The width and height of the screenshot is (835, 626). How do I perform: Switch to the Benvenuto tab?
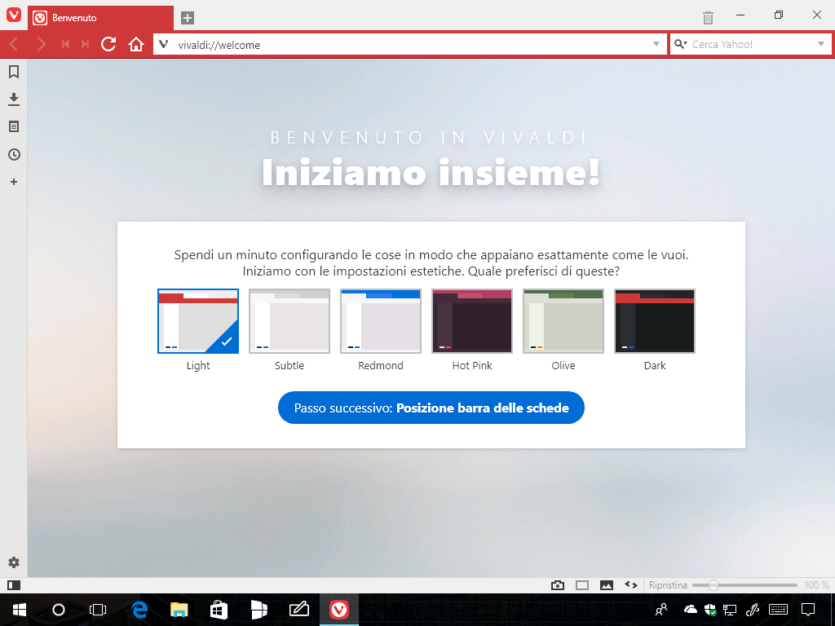(100, 18)
